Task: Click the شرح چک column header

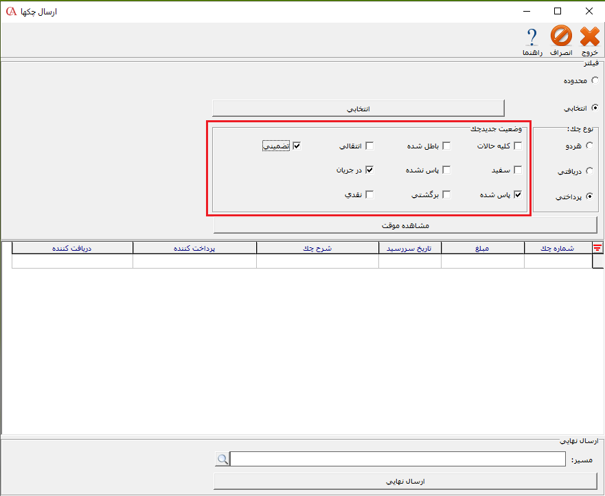Action: [317, 247]
